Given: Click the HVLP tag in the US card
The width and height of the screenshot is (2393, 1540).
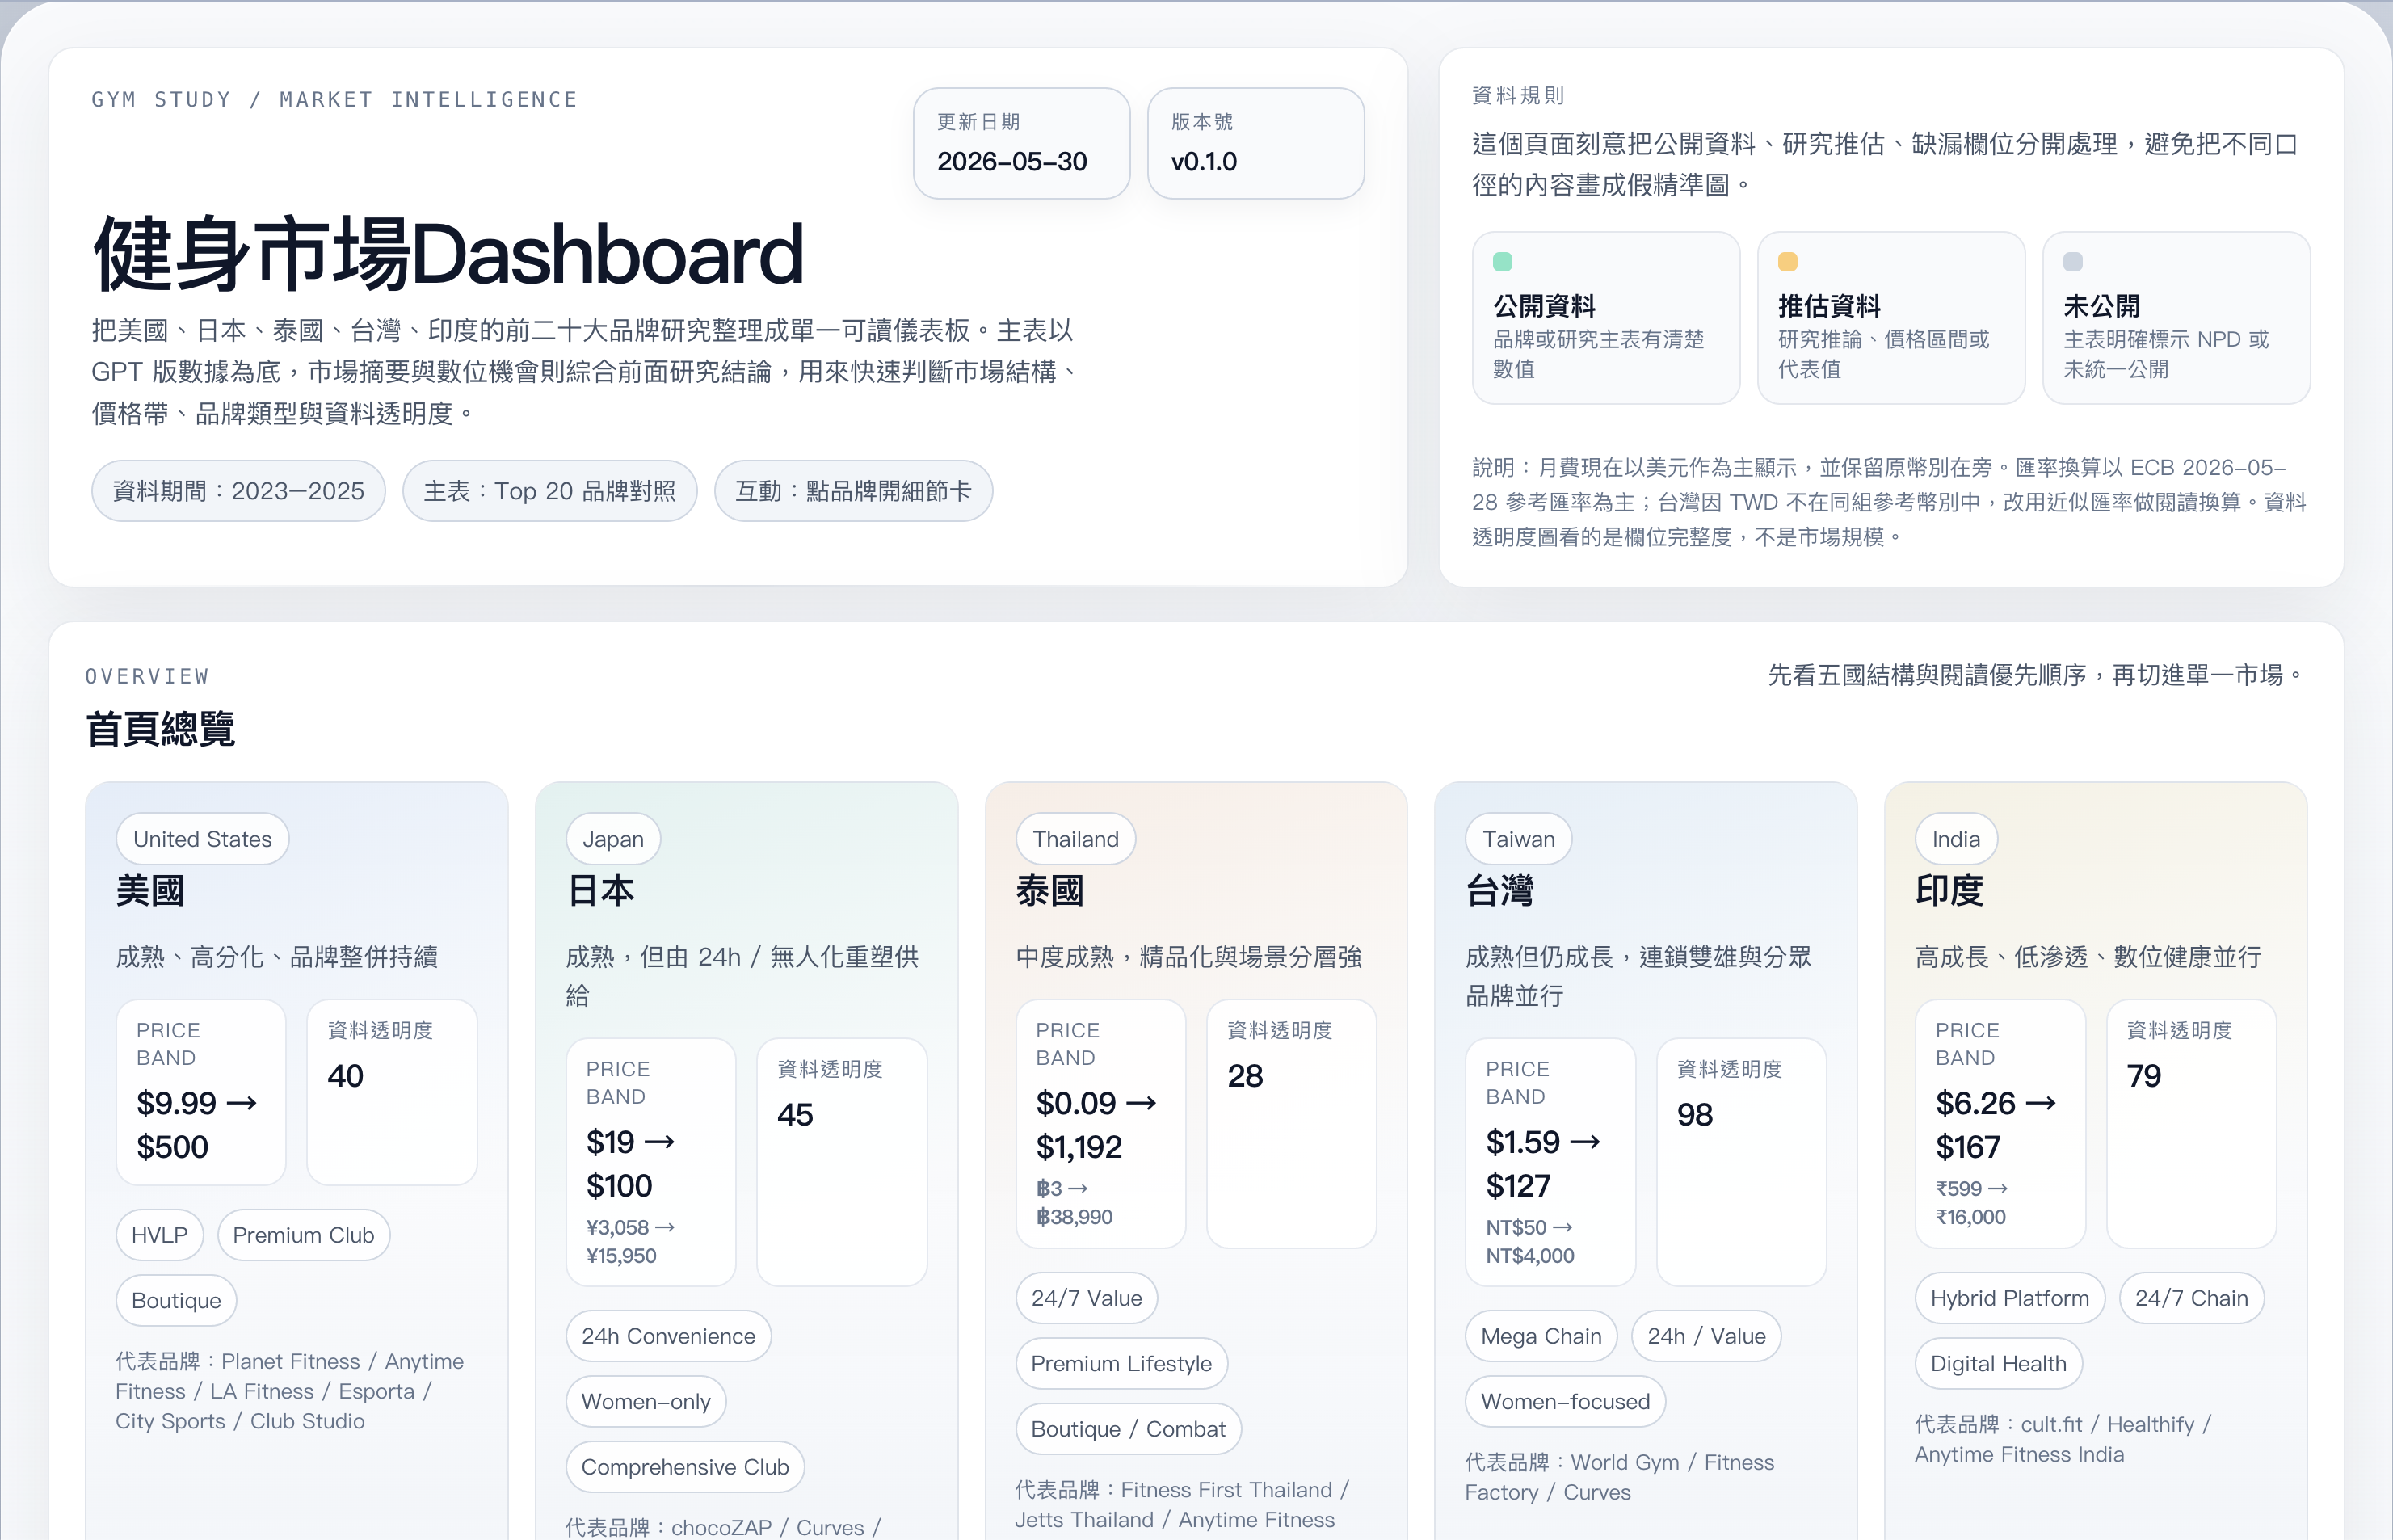Looking at the screenshot, I should (x=159, y=1235).
